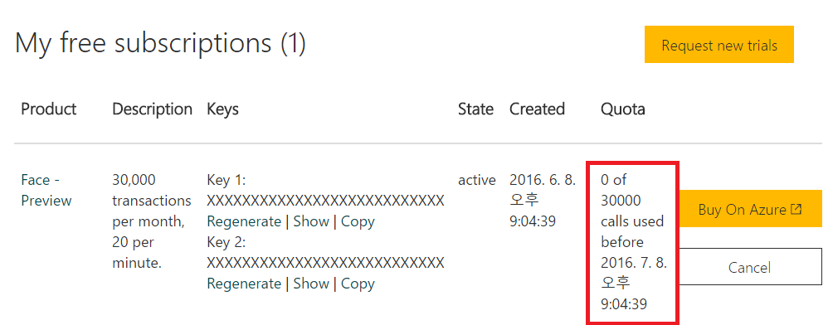The width and height of the screenshot is (833, 325).
Task: Click the Created column header
Action: (537, 109)
